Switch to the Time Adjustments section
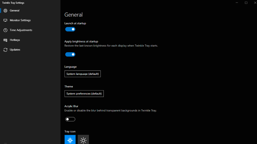 tap(21, 30)
